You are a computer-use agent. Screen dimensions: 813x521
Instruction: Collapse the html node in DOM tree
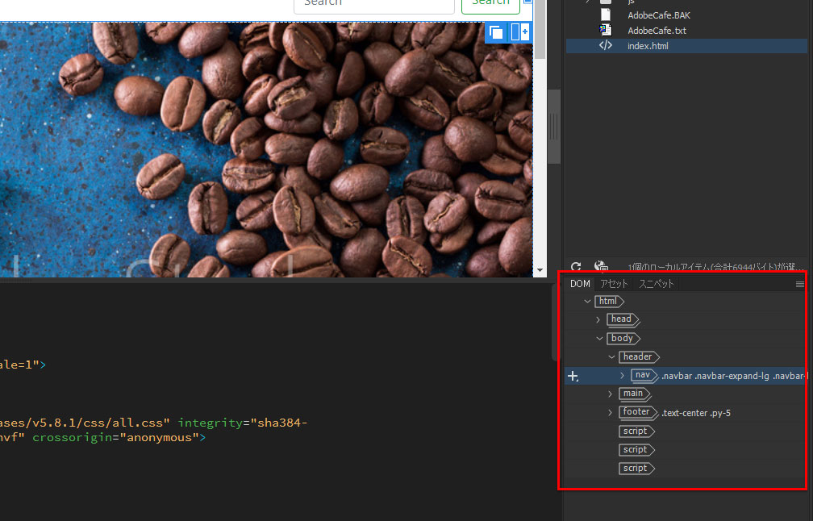[x=587, y=301]
